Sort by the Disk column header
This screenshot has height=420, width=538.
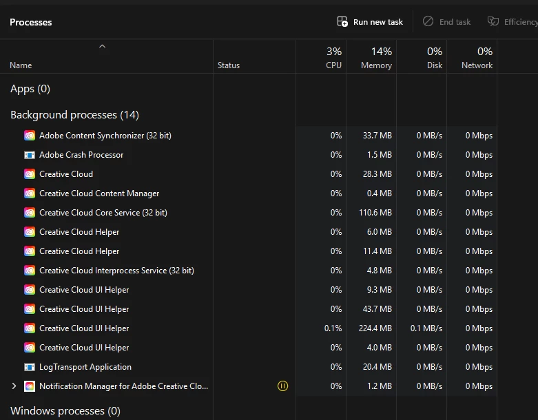tap(422, 56)
